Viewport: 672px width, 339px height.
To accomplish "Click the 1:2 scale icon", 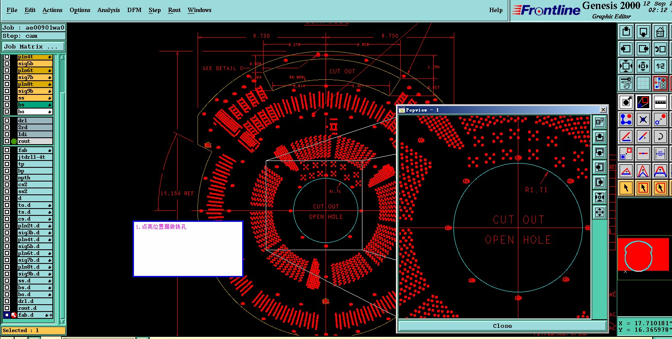I will (x=660, y=66).
